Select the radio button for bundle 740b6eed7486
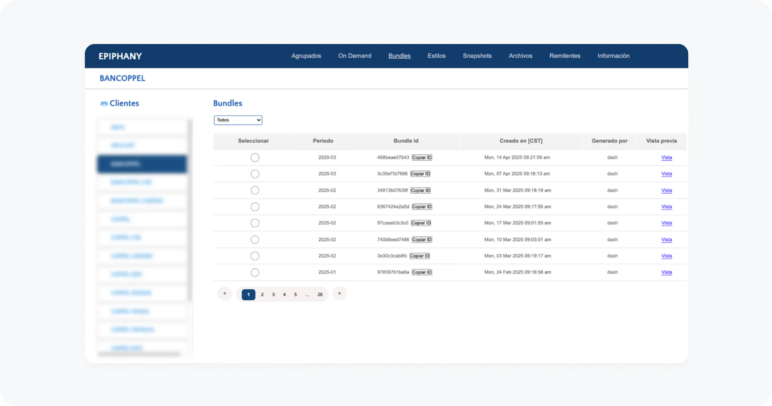Viewport: 772px width, 406px height. click(x=255, y=239)
